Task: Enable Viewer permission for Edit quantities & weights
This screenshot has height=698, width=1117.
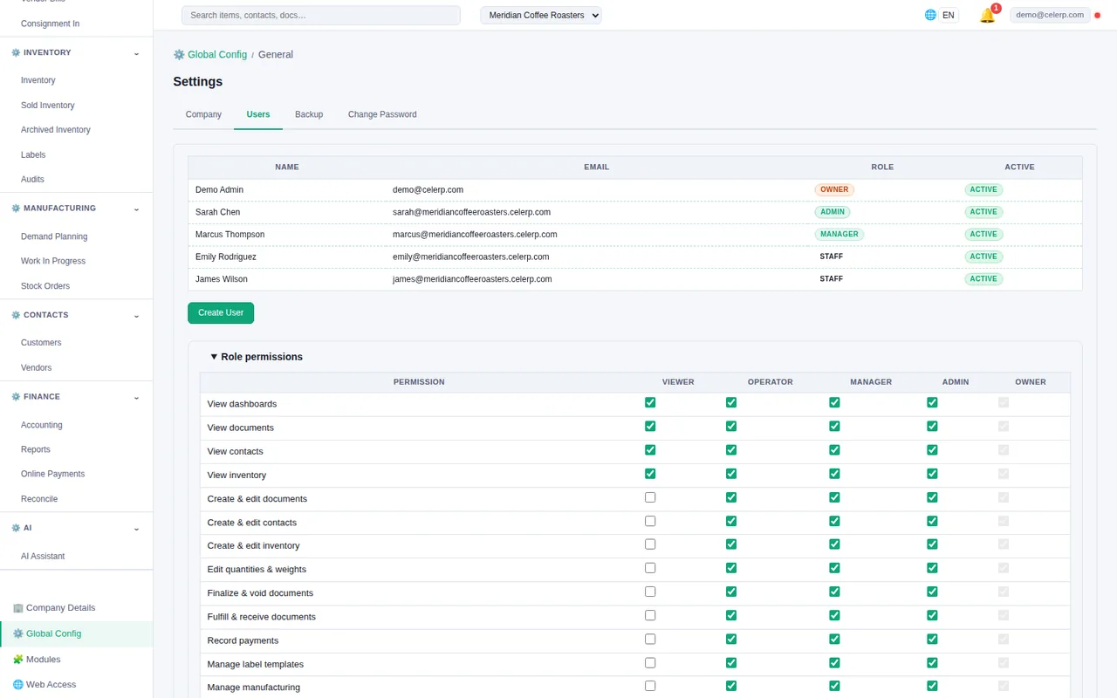Action: point(650,569)
